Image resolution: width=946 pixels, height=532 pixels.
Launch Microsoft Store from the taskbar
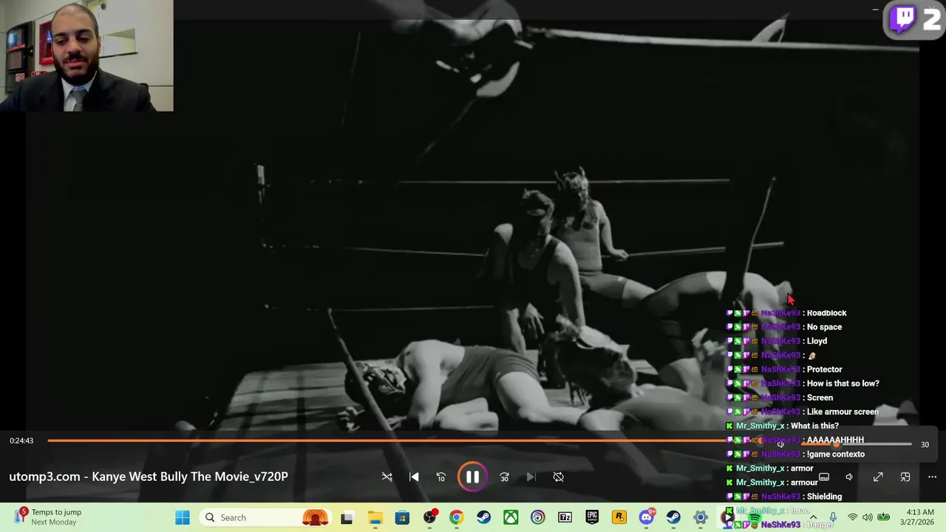402,517
